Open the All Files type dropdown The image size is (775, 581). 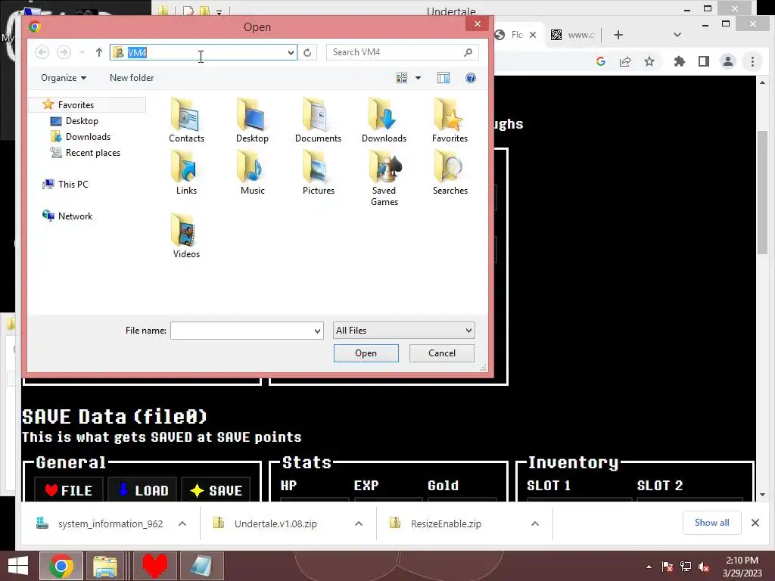(404, 331)
